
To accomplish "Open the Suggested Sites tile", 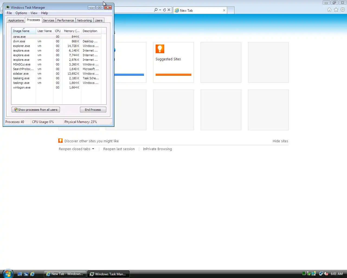I will [173, 62].
